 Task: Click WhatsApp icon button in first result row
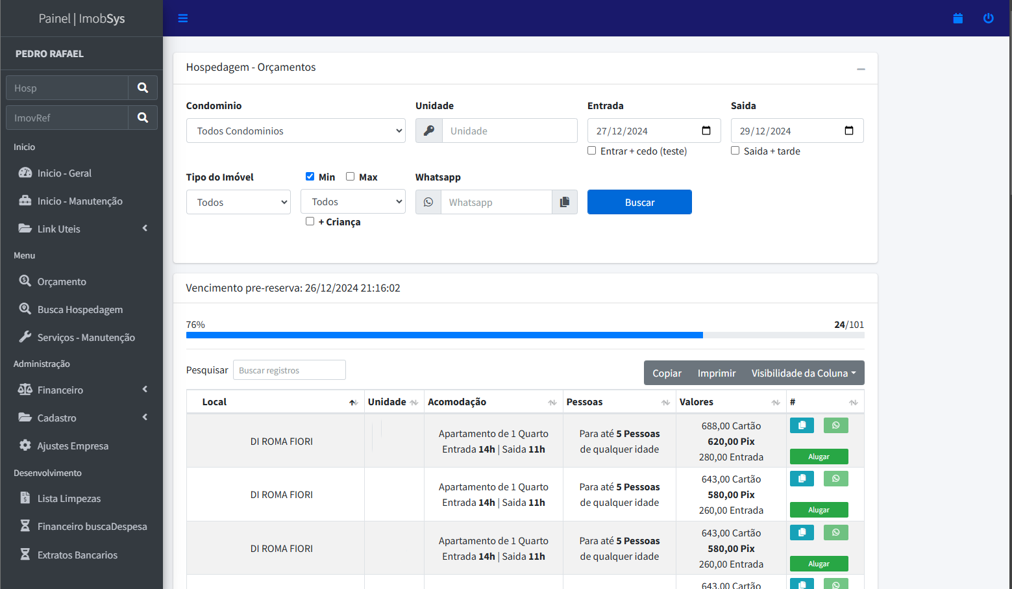tap(835, 425)
